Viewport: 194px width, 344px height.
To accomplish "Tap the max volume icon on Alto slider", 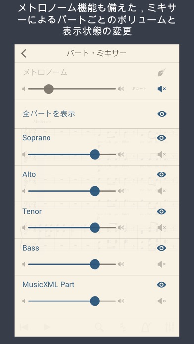I will [x=121, y=191].
